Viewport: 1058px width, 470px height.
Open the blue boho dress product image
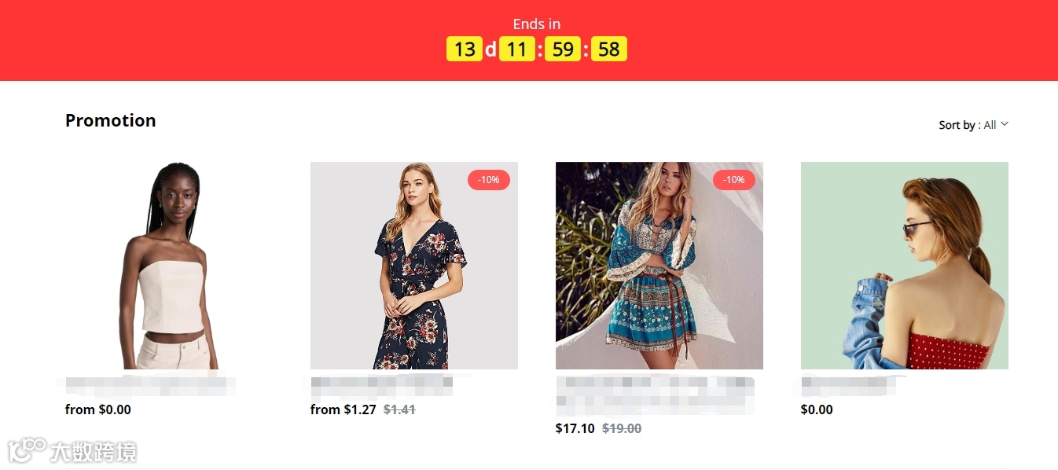[x=659, y=266]
